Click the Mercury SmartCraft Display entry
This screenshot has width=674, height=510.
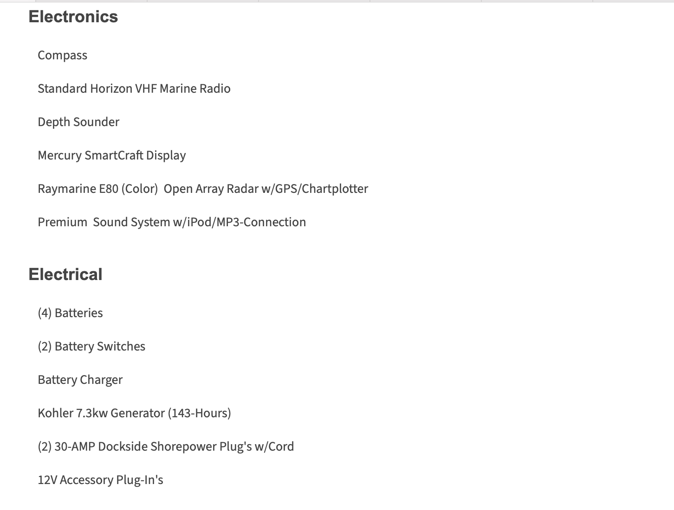(111, 155)
